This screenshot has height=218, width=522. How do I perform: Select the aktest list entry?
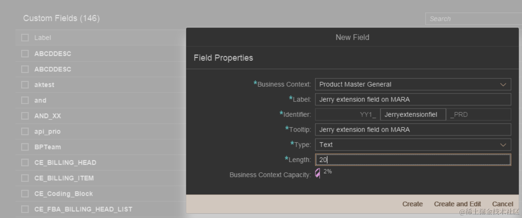44,85
